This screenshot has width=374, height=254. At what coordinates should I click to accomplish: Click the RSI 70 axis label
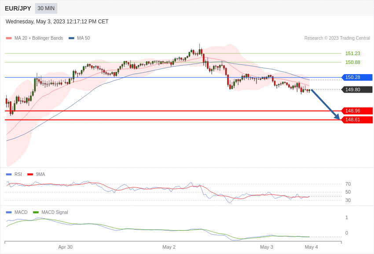[348, 184]
